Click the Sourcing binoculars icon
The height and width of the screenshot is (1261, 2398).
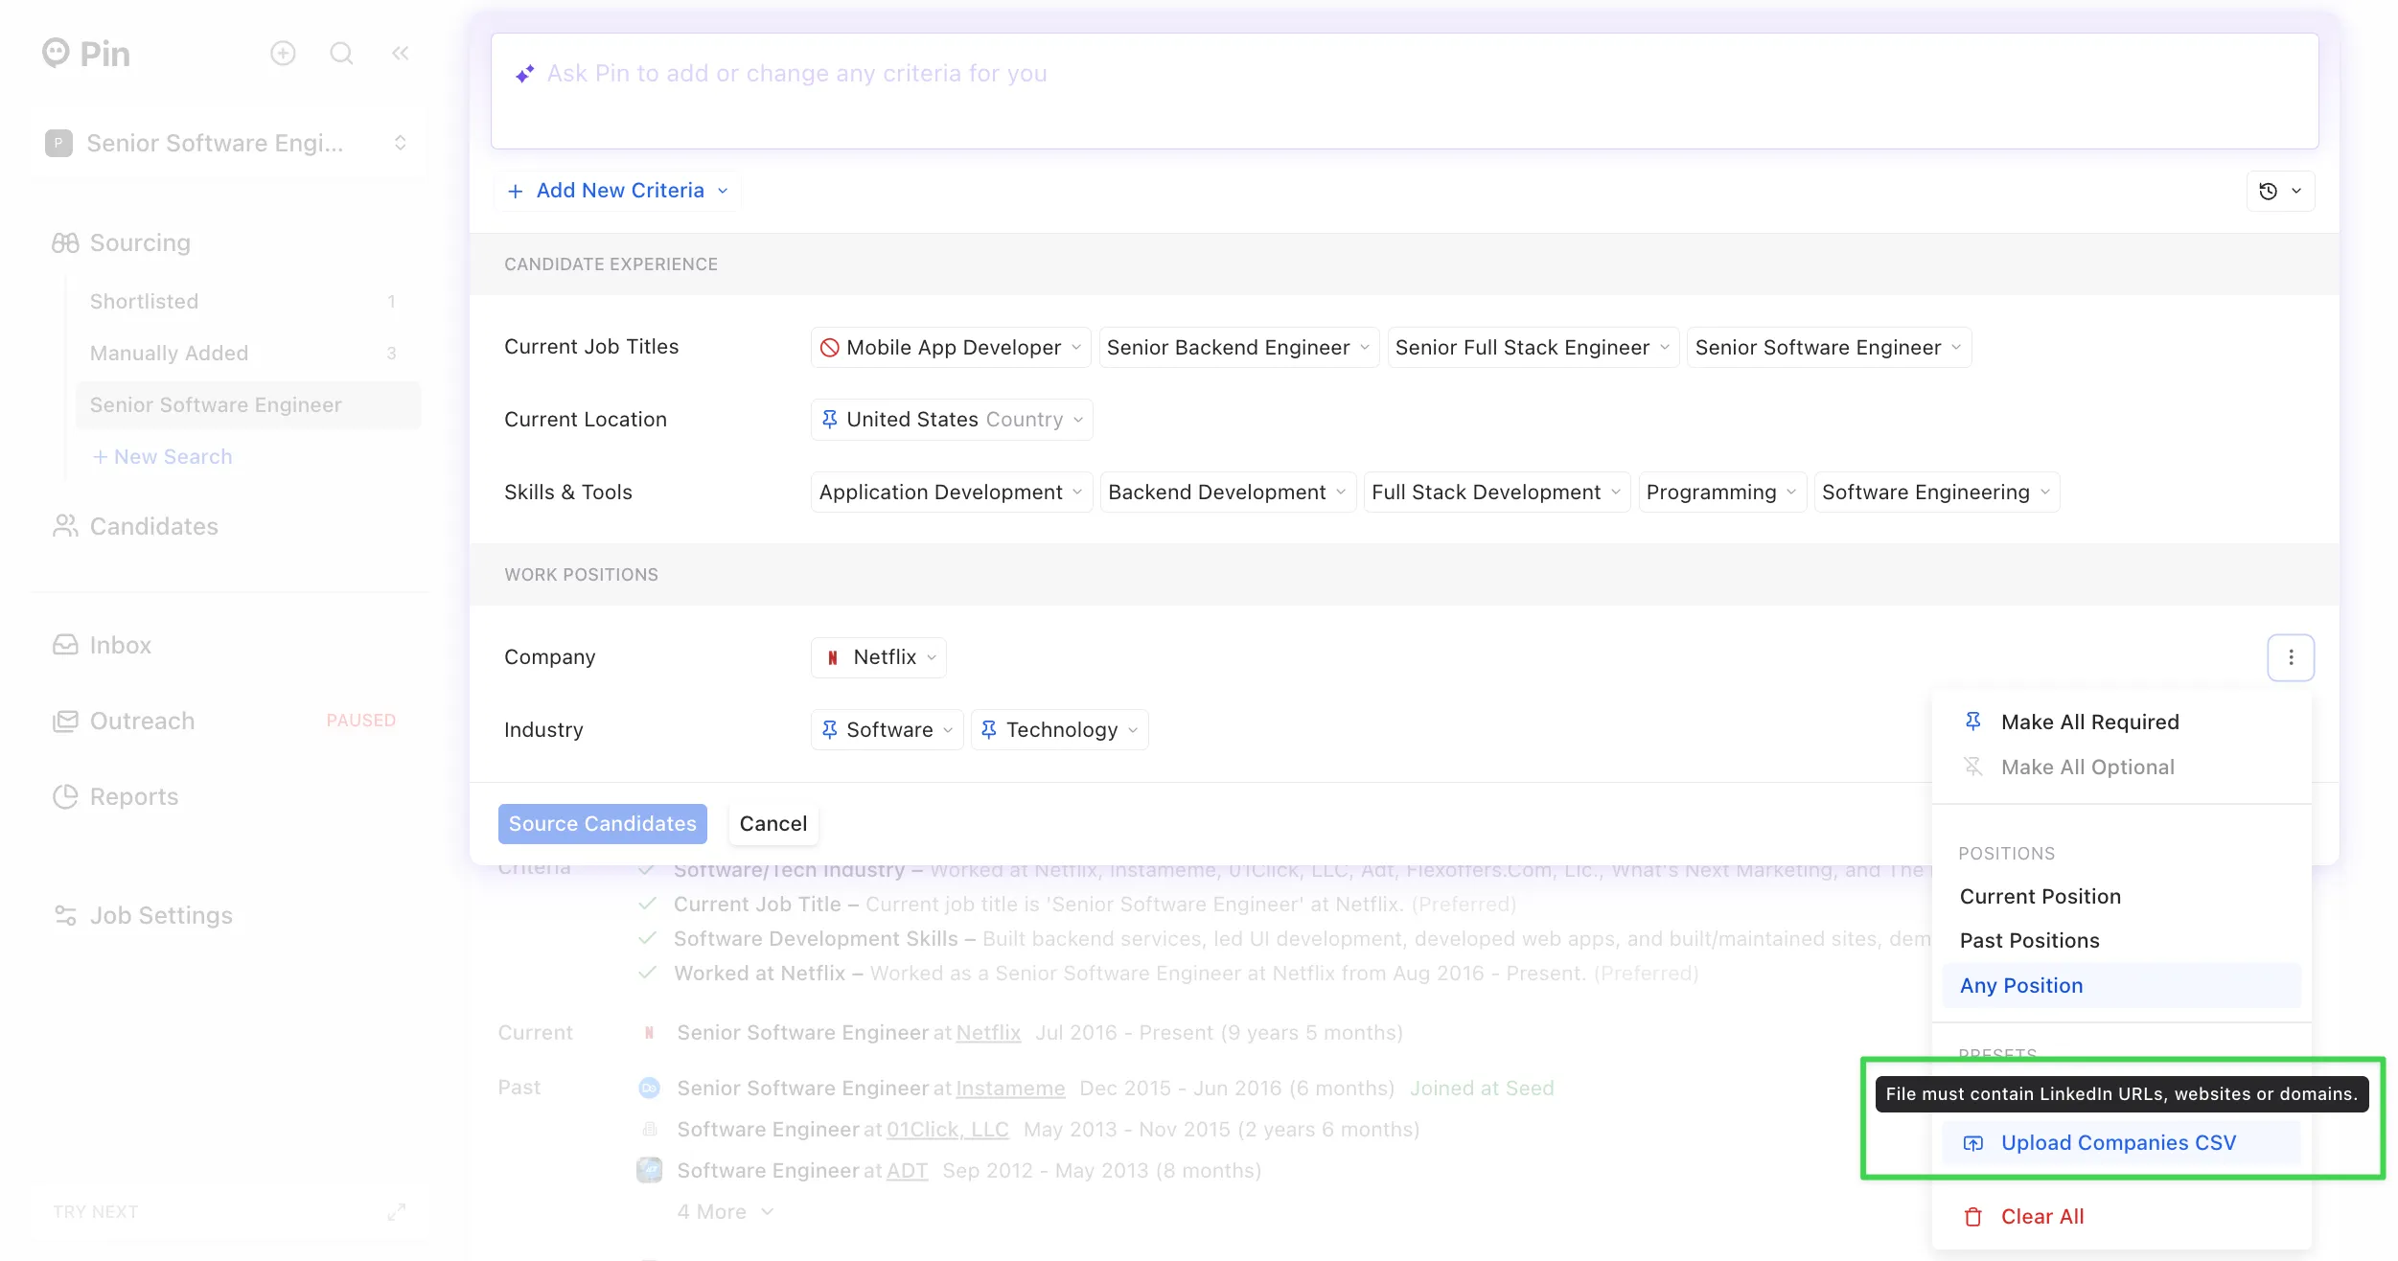point(65,243)
